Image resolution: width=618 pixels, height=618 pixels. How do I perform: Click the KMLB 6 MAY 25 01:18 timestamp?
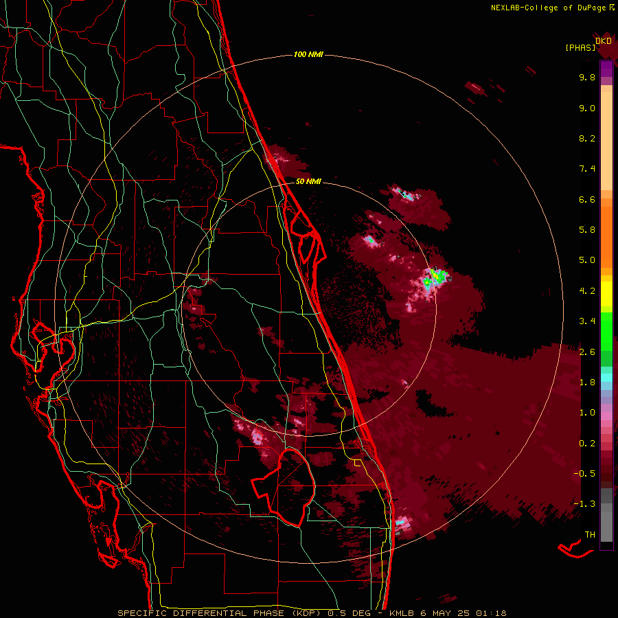tap(448, 613)
